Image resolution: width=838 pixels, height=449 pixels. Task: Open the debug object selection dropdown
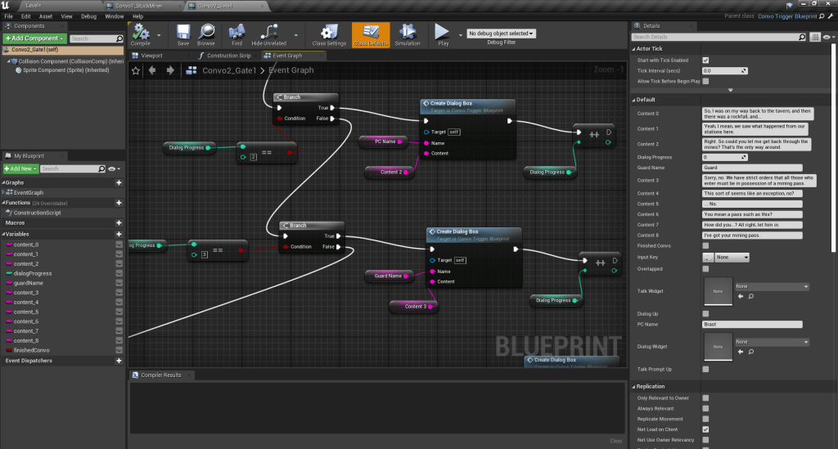(501, 34)
